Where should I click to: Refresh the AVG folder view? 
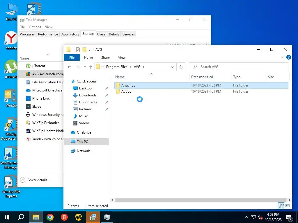(181, 67)
